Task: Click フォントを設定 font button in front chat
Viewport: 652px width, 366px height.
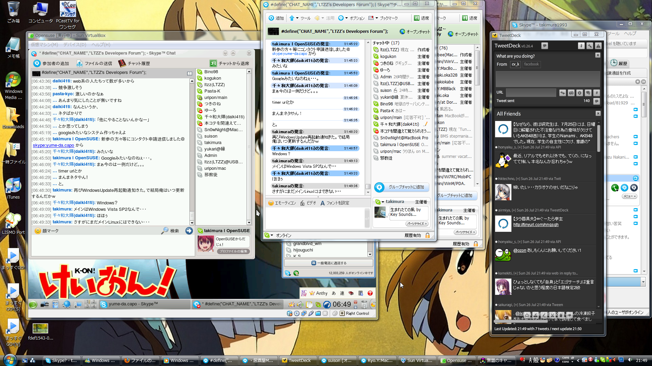Action: (334, 203)
